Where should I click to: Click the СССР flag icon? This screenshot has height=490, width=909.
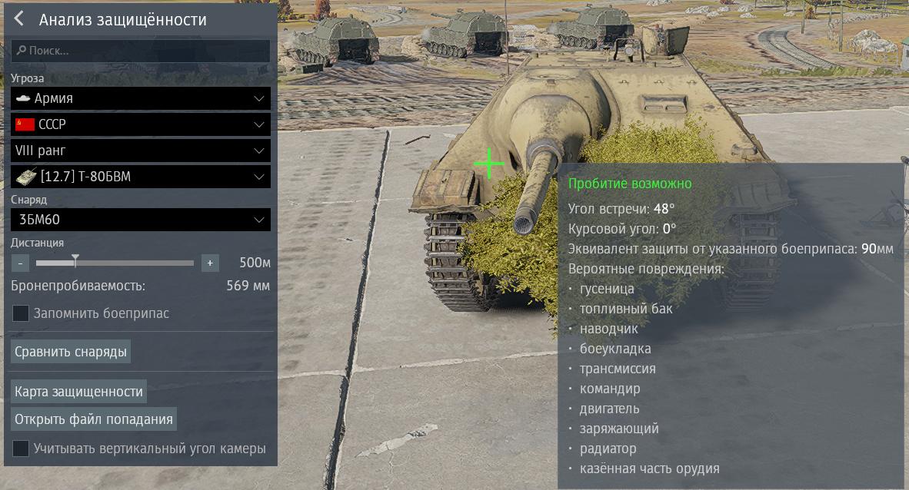(25, 124)
